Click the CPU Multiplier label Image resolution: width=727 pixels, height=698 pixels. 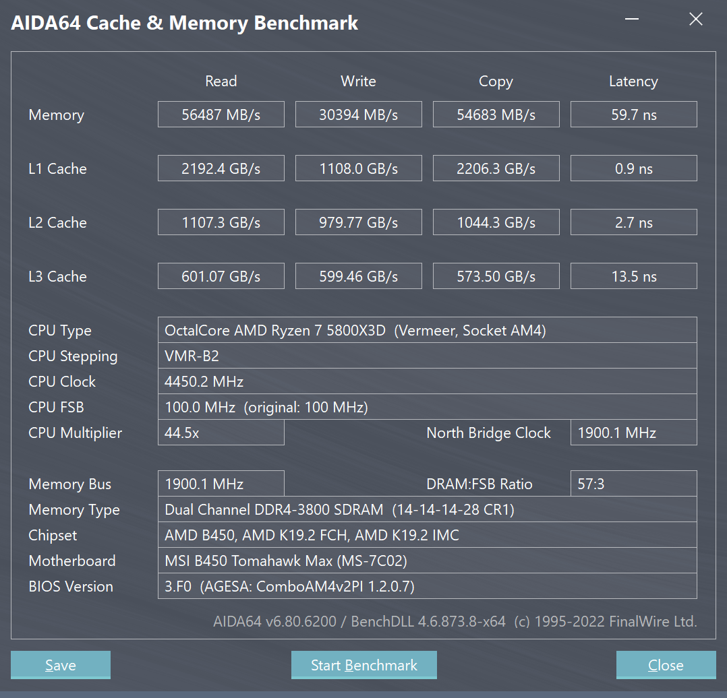point(75,433)
